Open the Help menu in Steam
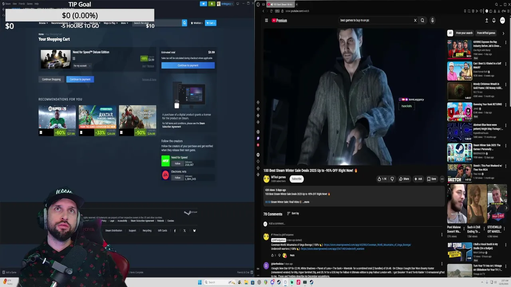 (36, 4)
